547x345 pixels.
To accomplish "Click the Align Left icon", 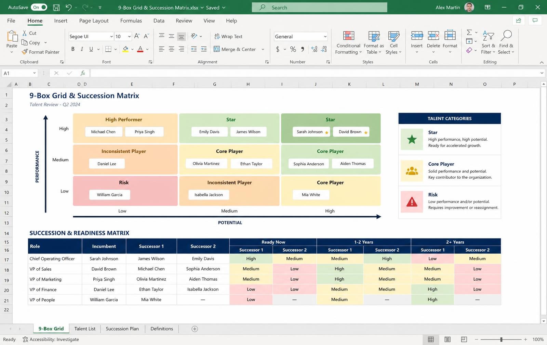I will click(161, 49).
